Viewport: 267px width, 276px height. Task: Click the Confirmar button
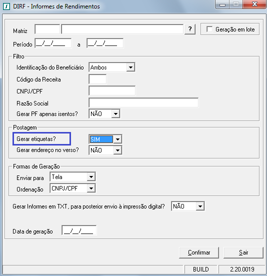199,252
